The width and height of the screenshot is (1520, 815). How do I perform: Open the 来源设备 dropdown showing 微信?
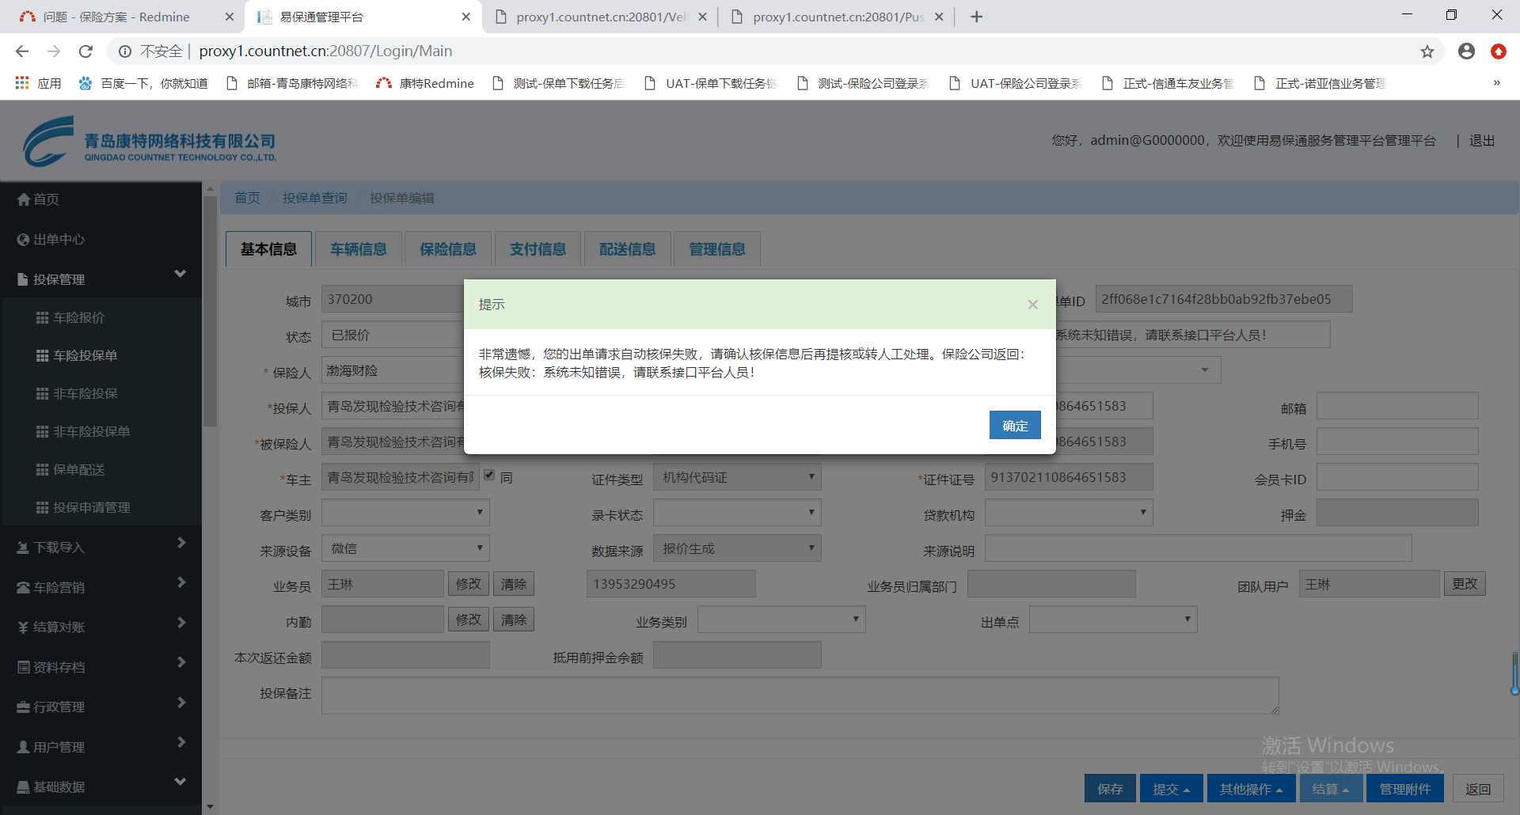click(405, 548)
